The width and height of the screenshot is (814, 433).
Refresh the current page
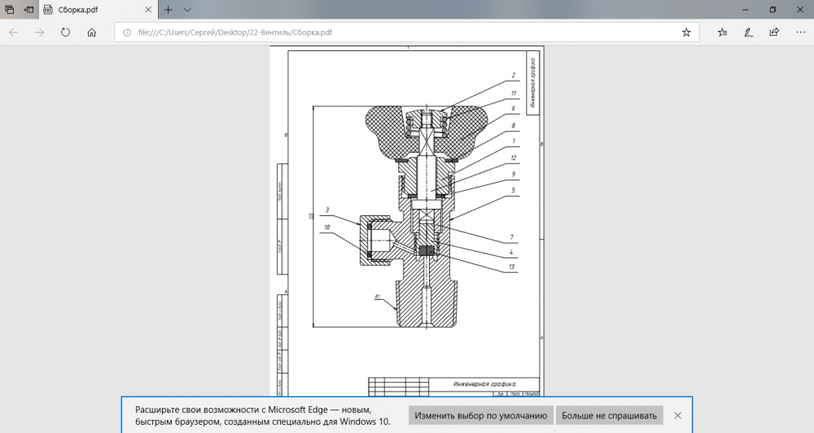point(65,32)
